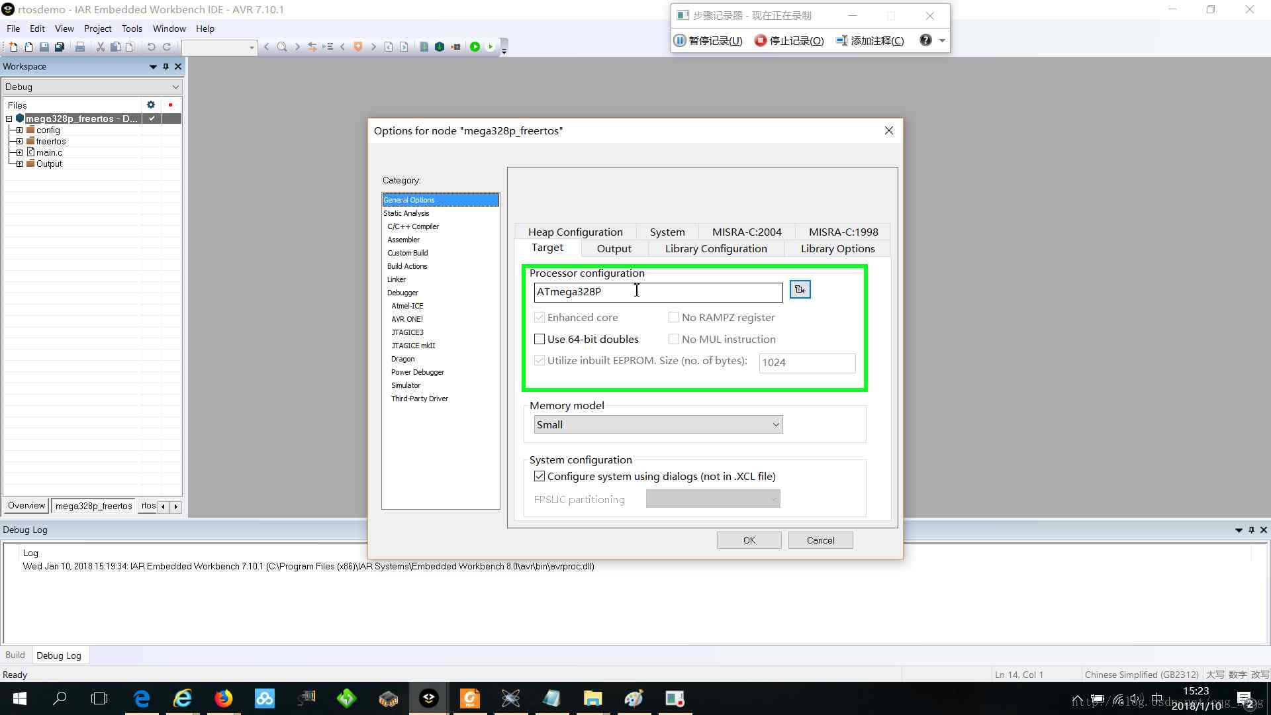This screenshot has width=1271, height=715.
Task: Click the Replace swap-arrows icon
Action: (x=312, y=47)
